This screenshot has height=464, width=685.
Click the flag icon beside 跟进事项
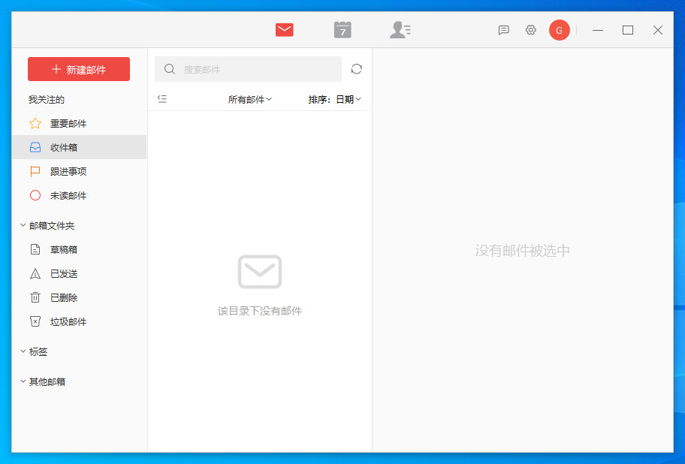[x=35, y=171]
